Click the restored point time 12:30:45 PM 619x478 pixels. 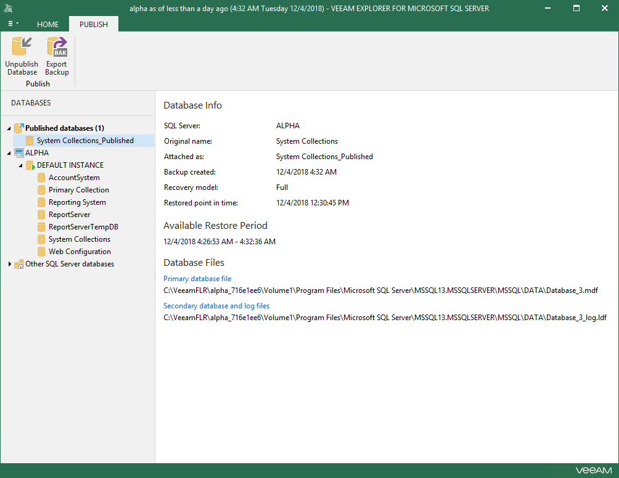coord(312,203)
